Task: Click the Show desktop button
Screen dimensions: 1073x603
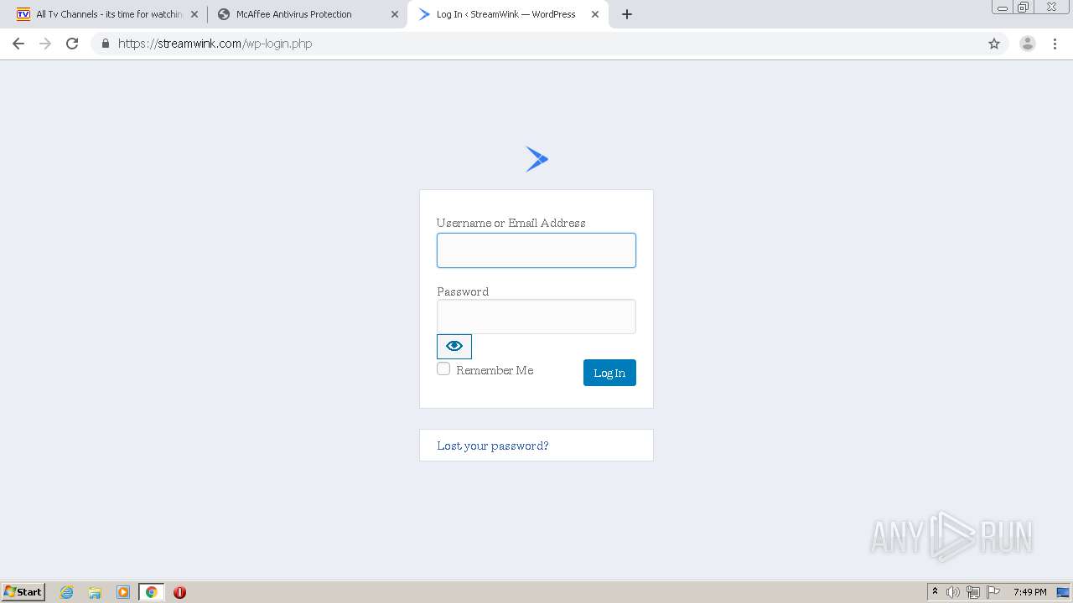Action: point(1063,592)
